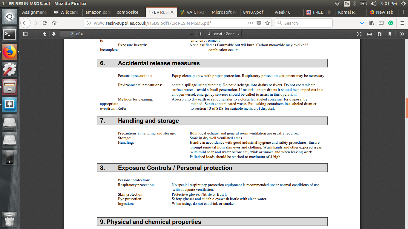Switch PDF to presentation mode
The width and height of the screenshot is (408, 229).
click(359, 34)
